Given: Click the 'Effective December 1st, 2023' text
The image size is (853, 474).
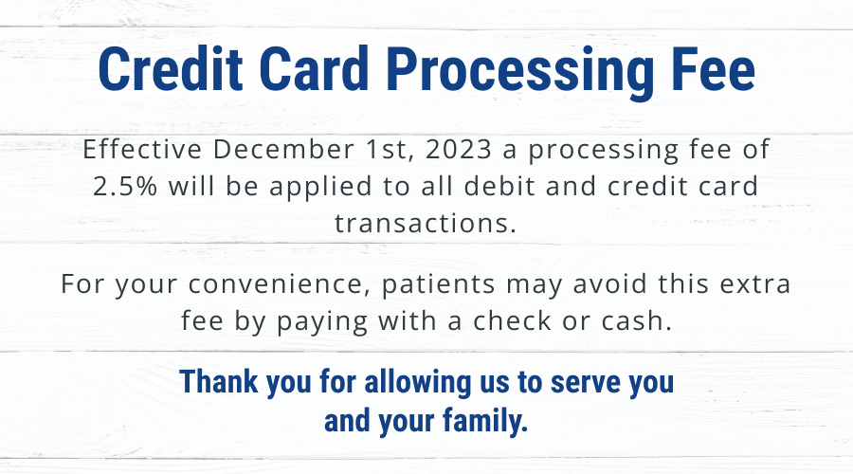Looking at the screenshot, I should click(287, 150).
